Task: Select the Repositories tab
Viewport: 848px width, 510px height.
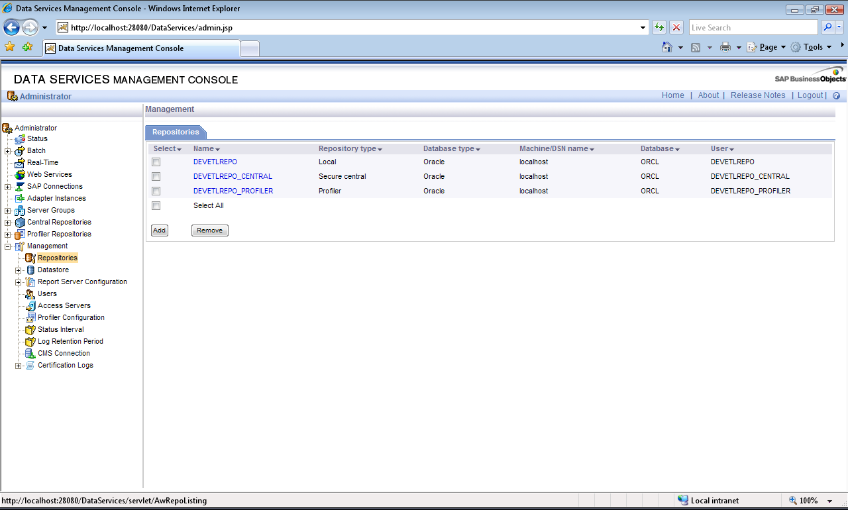Action: [x=176, y=132]
